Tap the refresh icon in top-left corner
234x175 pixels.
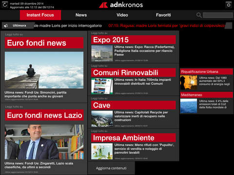coord(5,5)
